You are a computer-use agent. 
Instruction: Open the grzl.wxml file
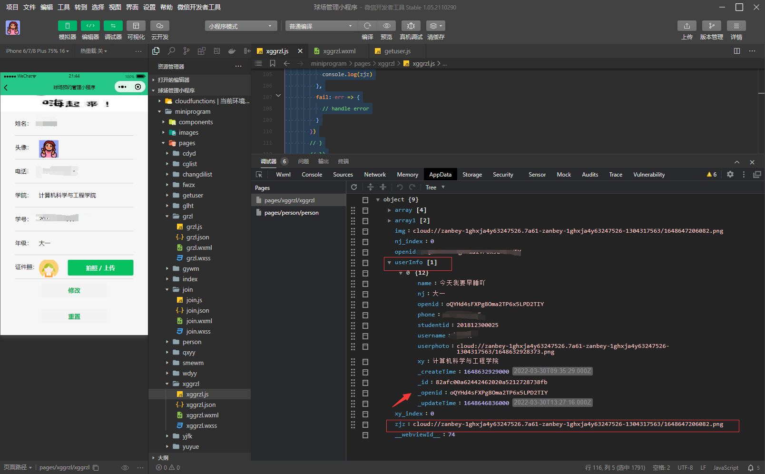199,247
